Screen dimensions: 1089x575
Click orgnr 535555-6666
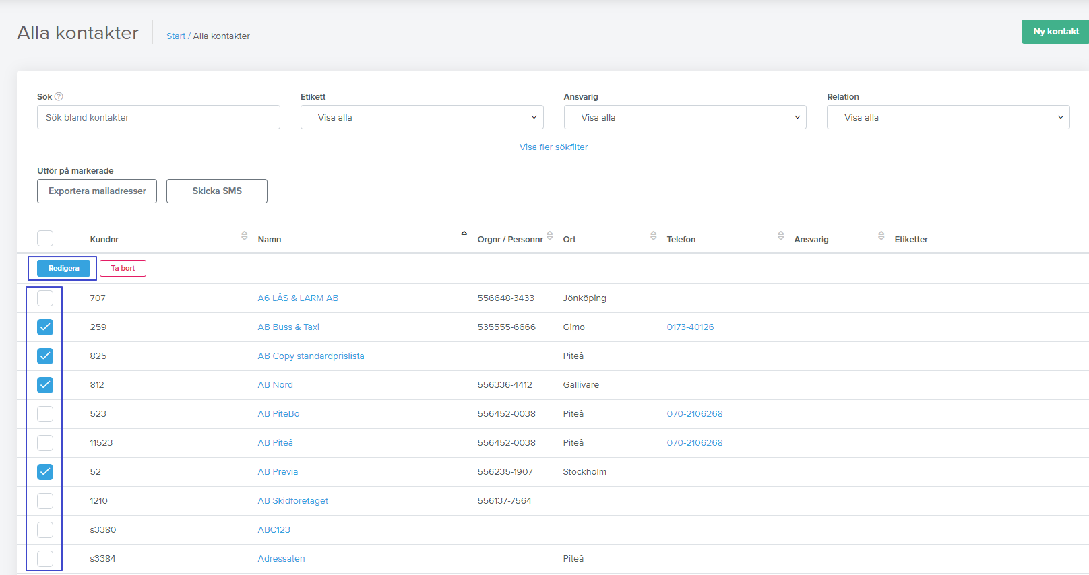coord(506,327)
